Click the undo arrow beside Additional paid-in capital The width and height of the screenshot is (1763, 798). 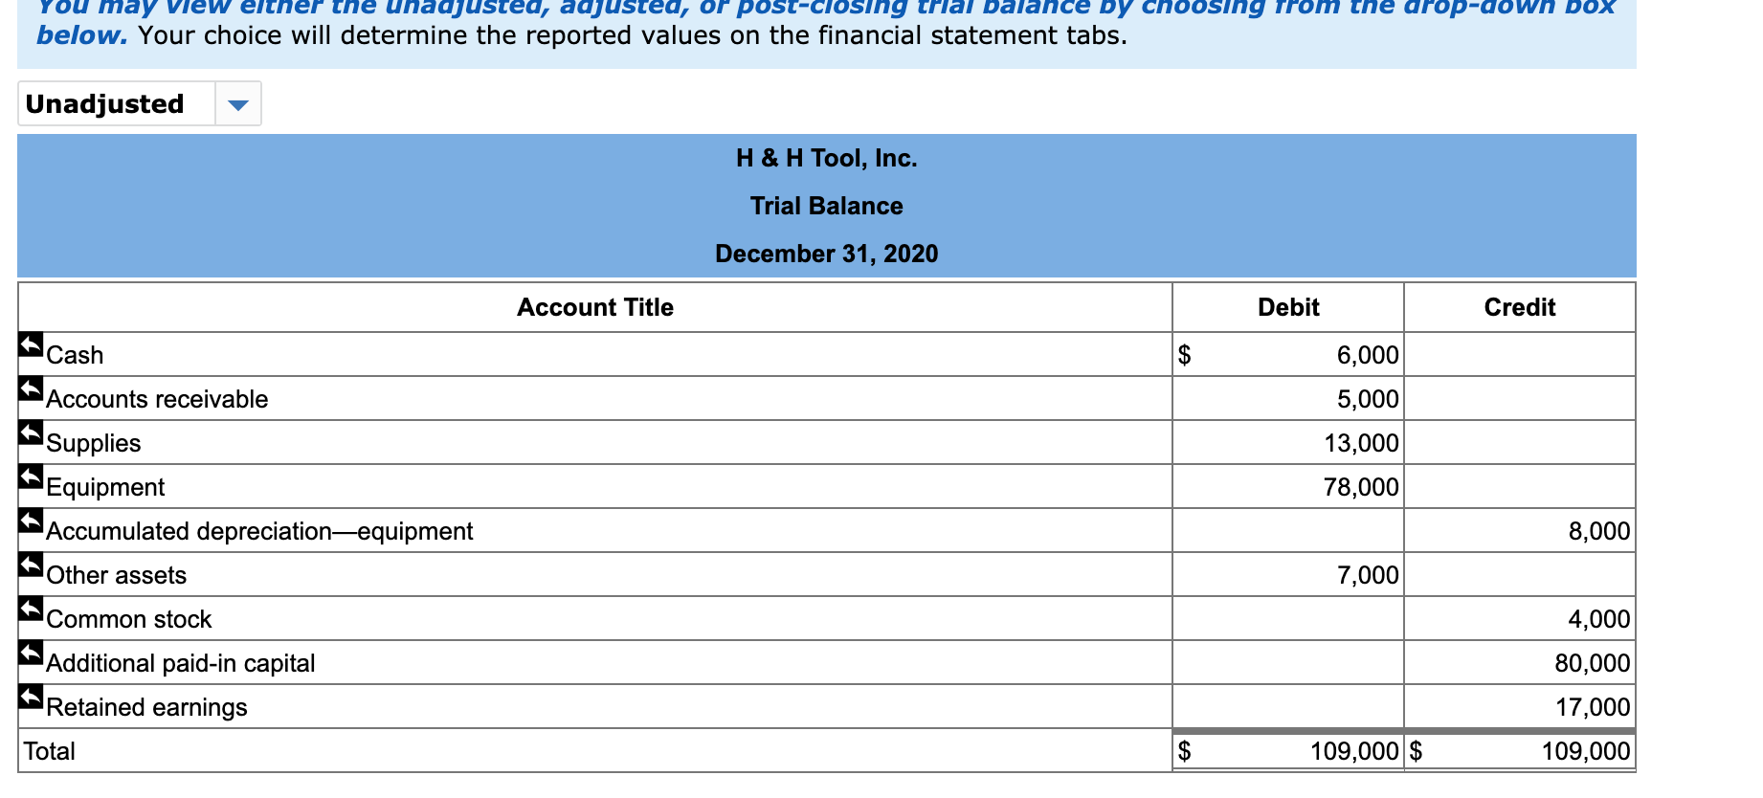30,652
